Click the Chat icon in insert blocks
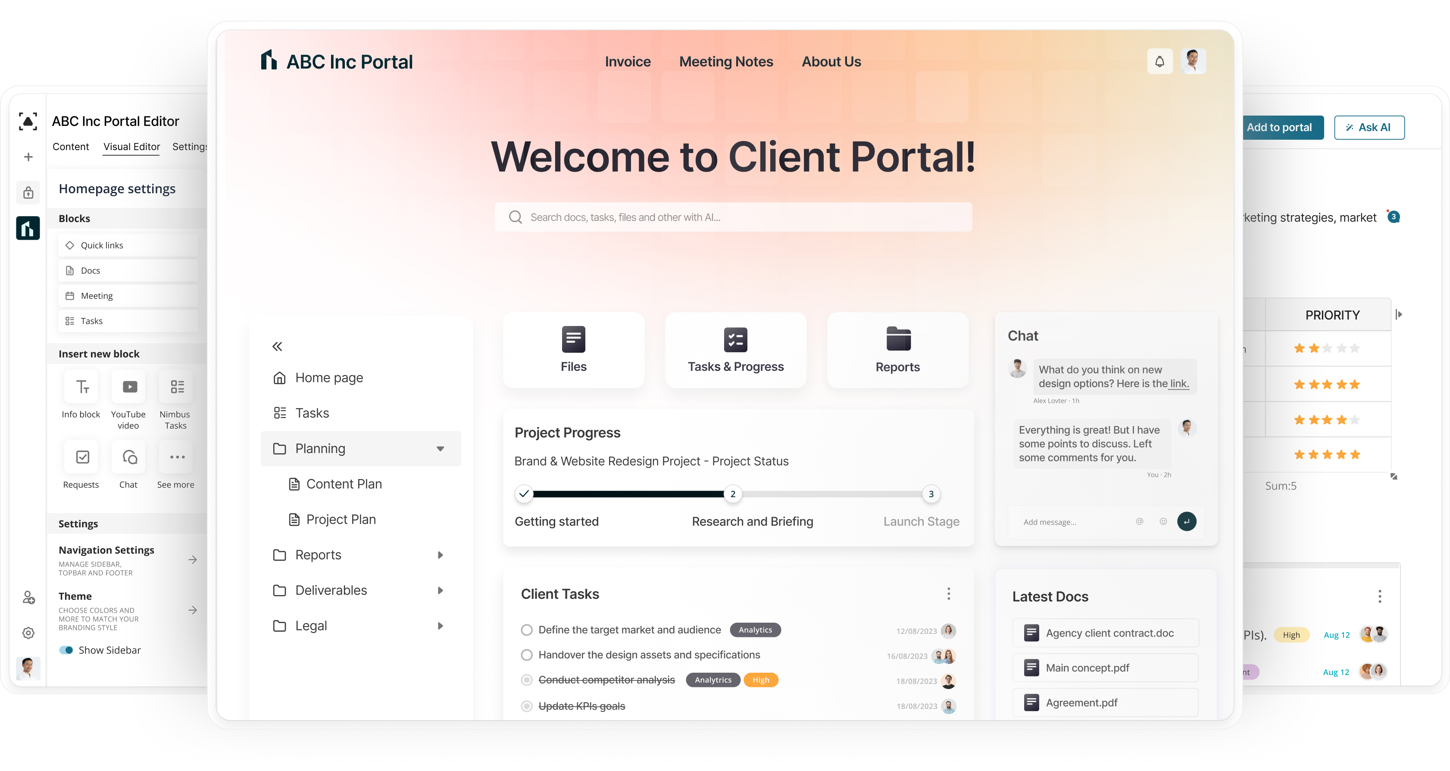 tap(128, 458)
